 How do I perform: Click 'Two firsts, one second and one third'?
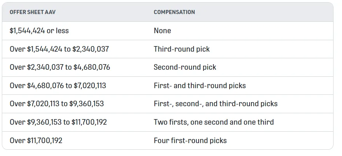(x=214, y=122)
